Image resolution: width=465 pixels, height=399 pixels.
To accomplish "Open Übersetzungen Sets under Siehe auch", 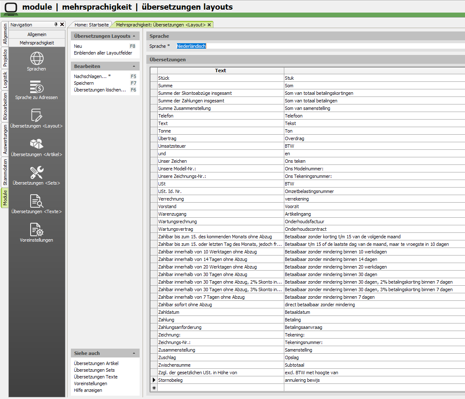I will (x=94, y=370).
